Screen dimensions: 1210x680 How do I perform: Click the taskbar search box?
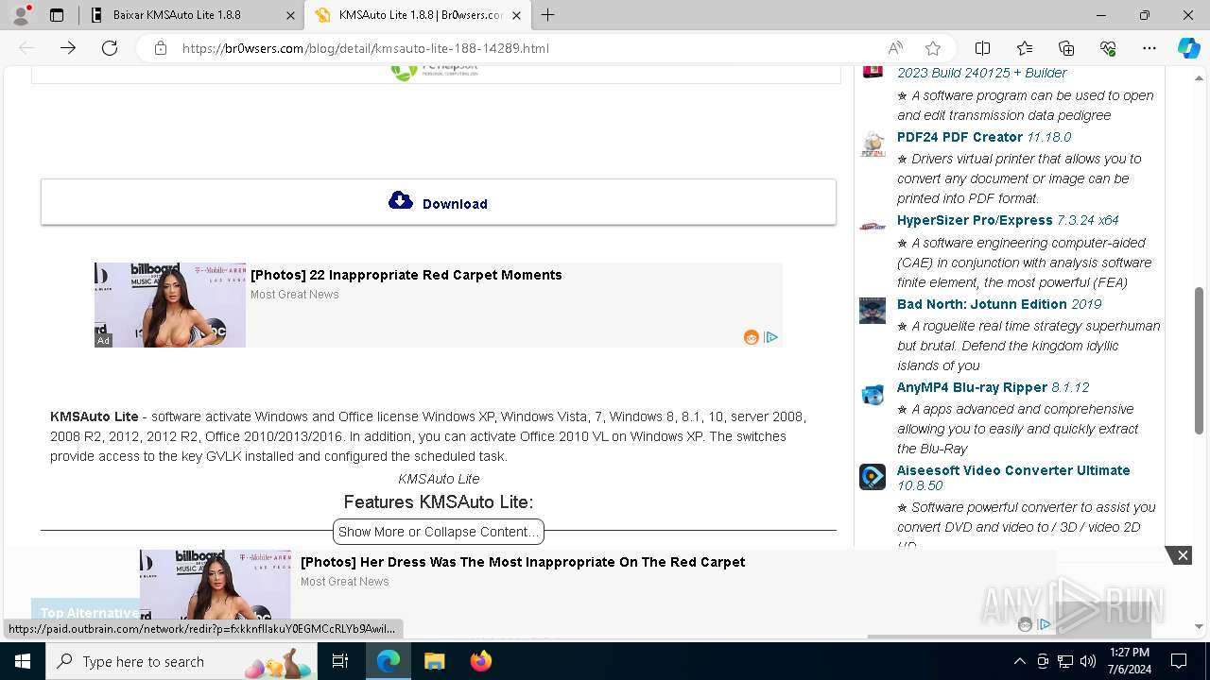182,661
